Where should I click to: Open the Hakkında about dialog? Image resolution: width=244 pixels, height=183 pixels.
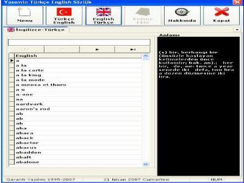tap(182, 16)
